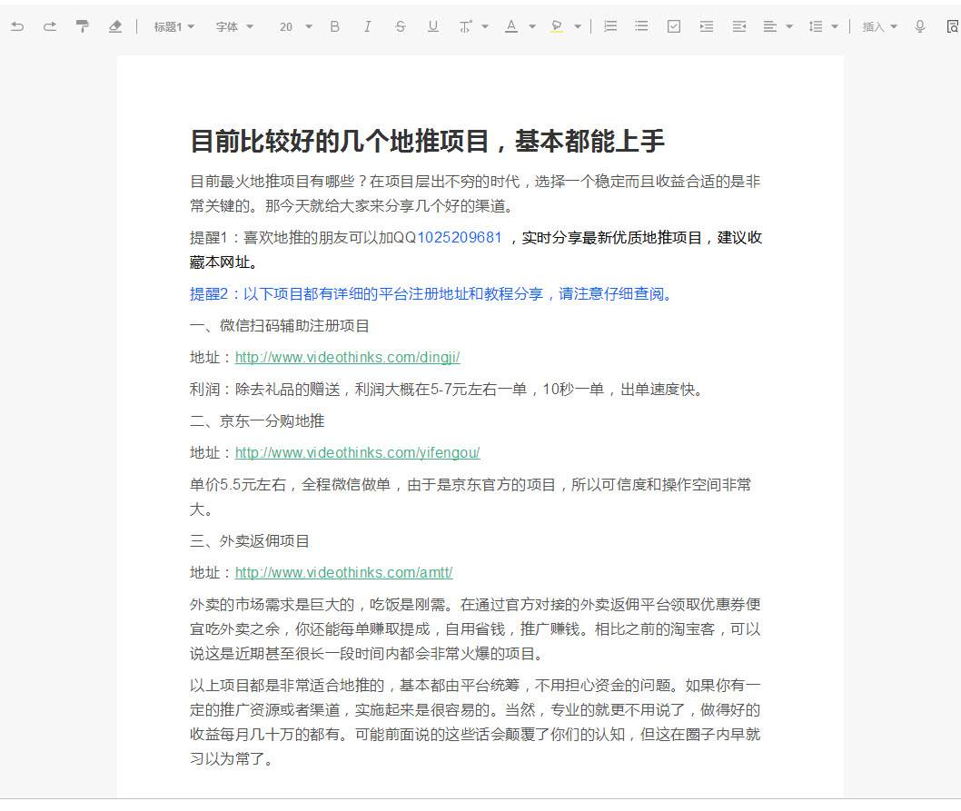This screenshot has height=811, width=961.
Task: Select the format painter tool
Action: [x=82, y=26]
